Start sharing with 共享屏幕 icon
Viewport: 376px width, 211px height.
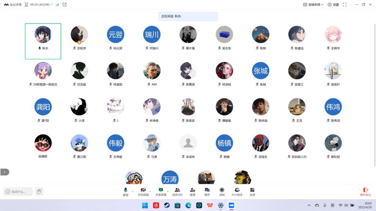(x=161, y=192)
